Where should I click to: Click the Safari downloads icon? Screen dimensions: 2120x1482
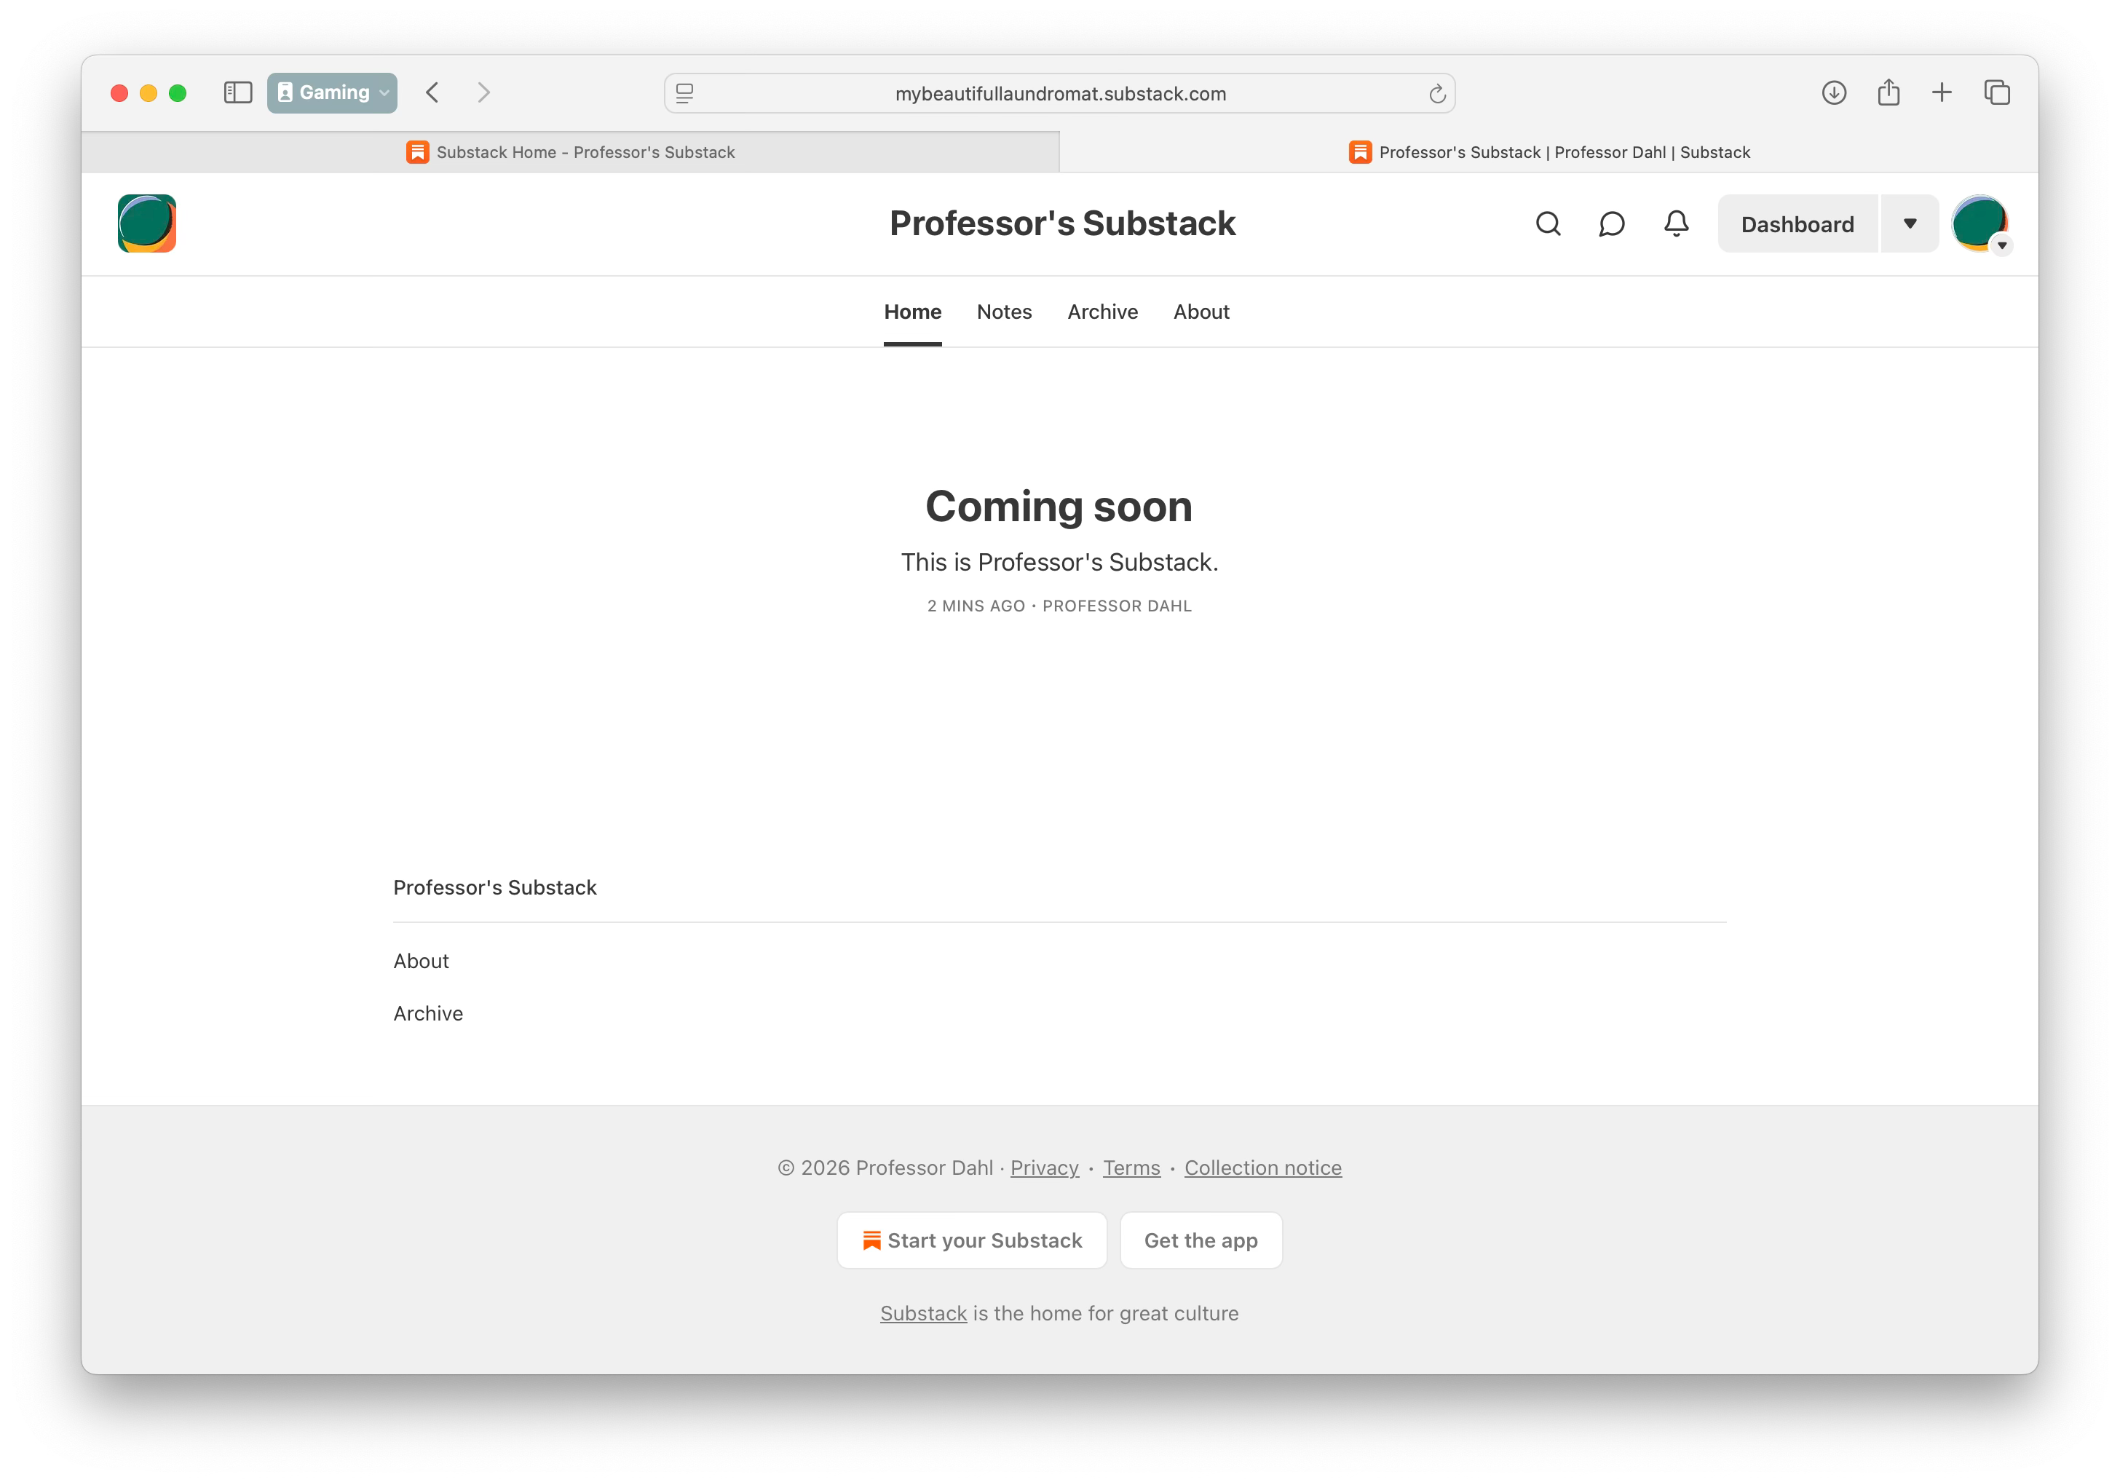[1834, 92]
